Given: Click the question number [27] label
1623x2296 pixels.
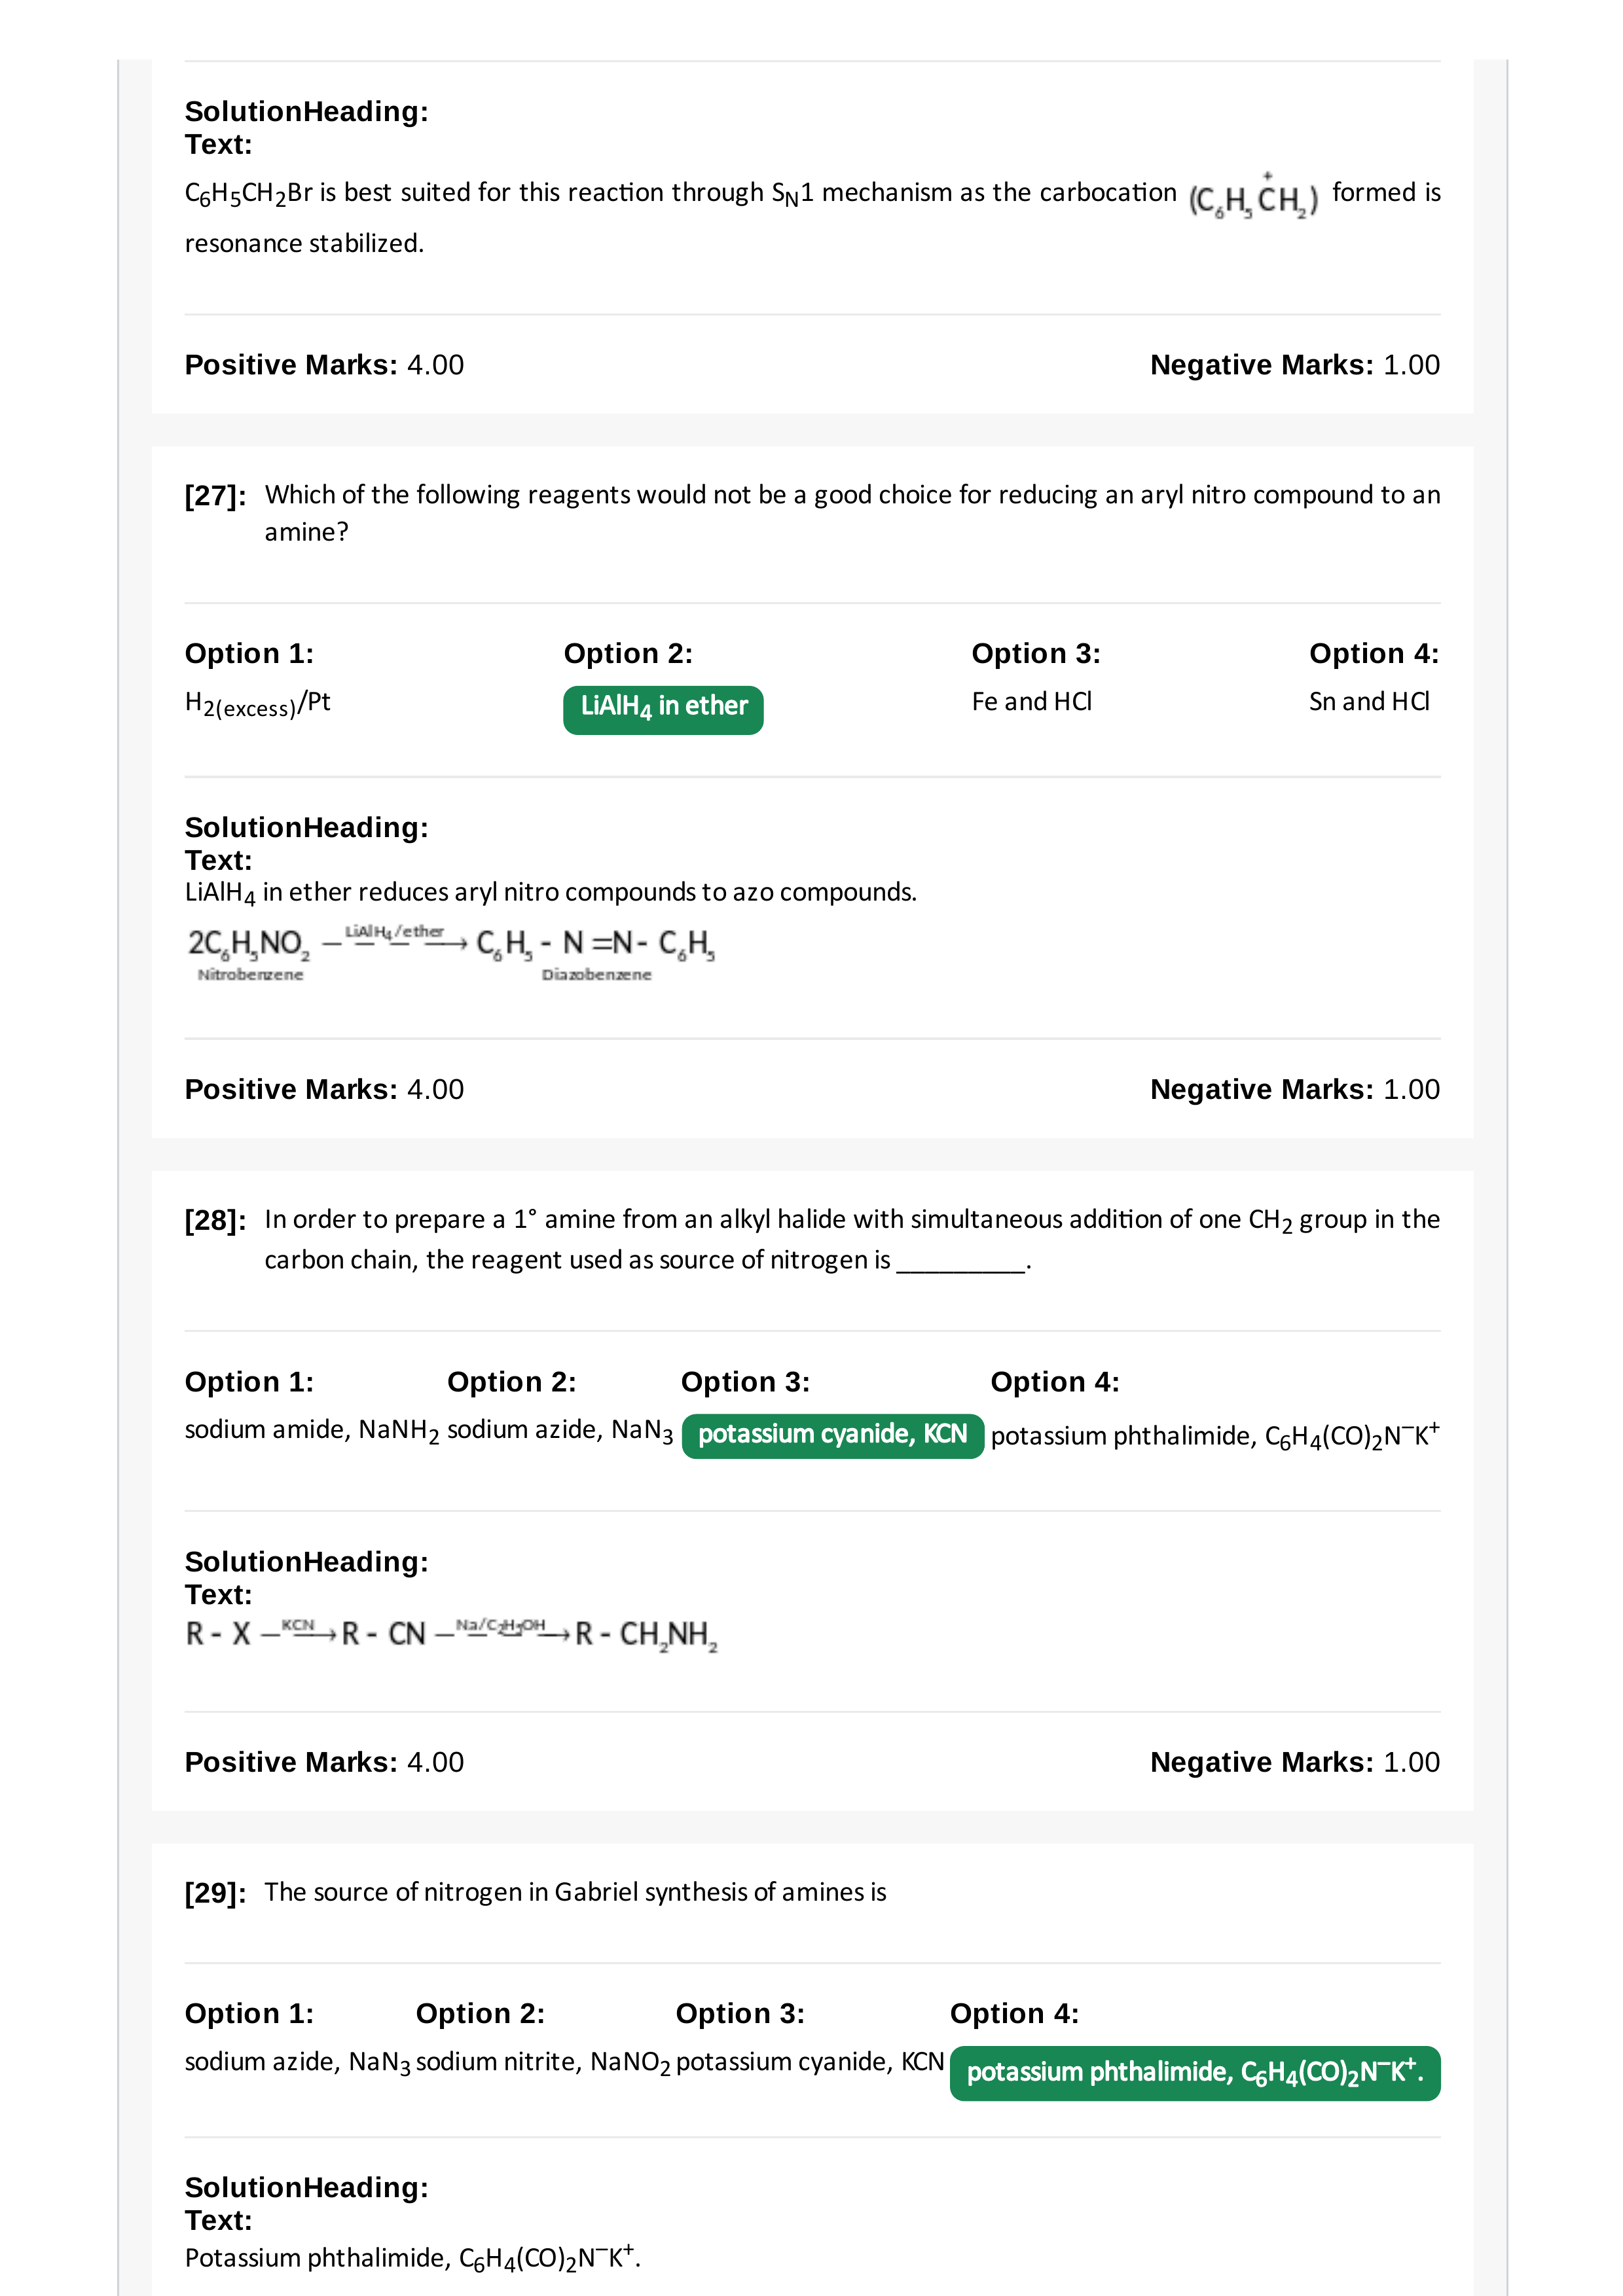Looking at the screenshot, I should click(x=215, y=496).
